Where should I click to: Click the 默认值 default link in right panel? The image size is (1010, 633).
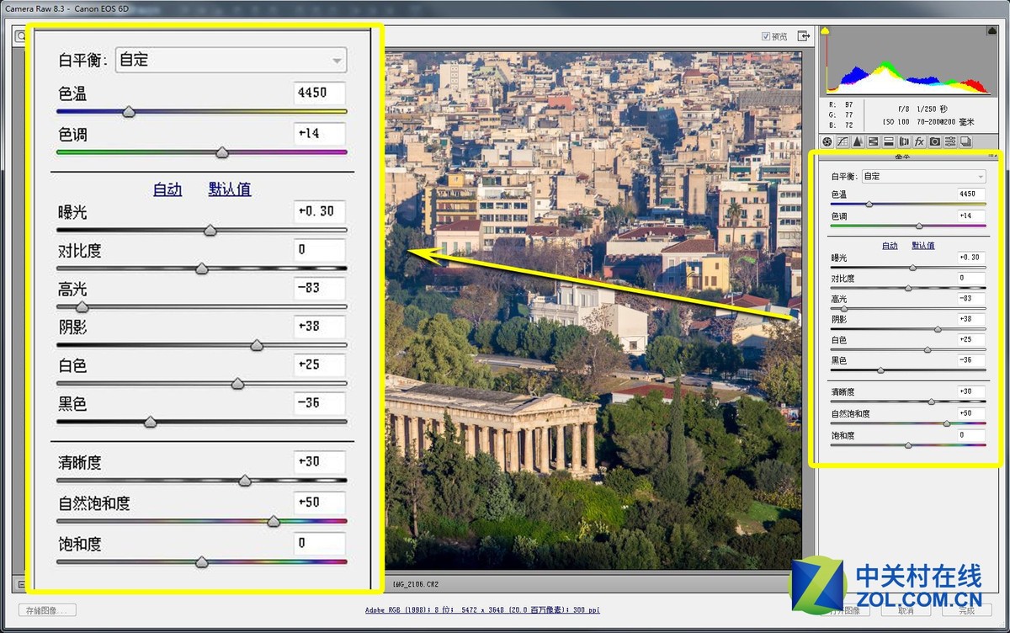pyautogui.click(x=922, y=246)
